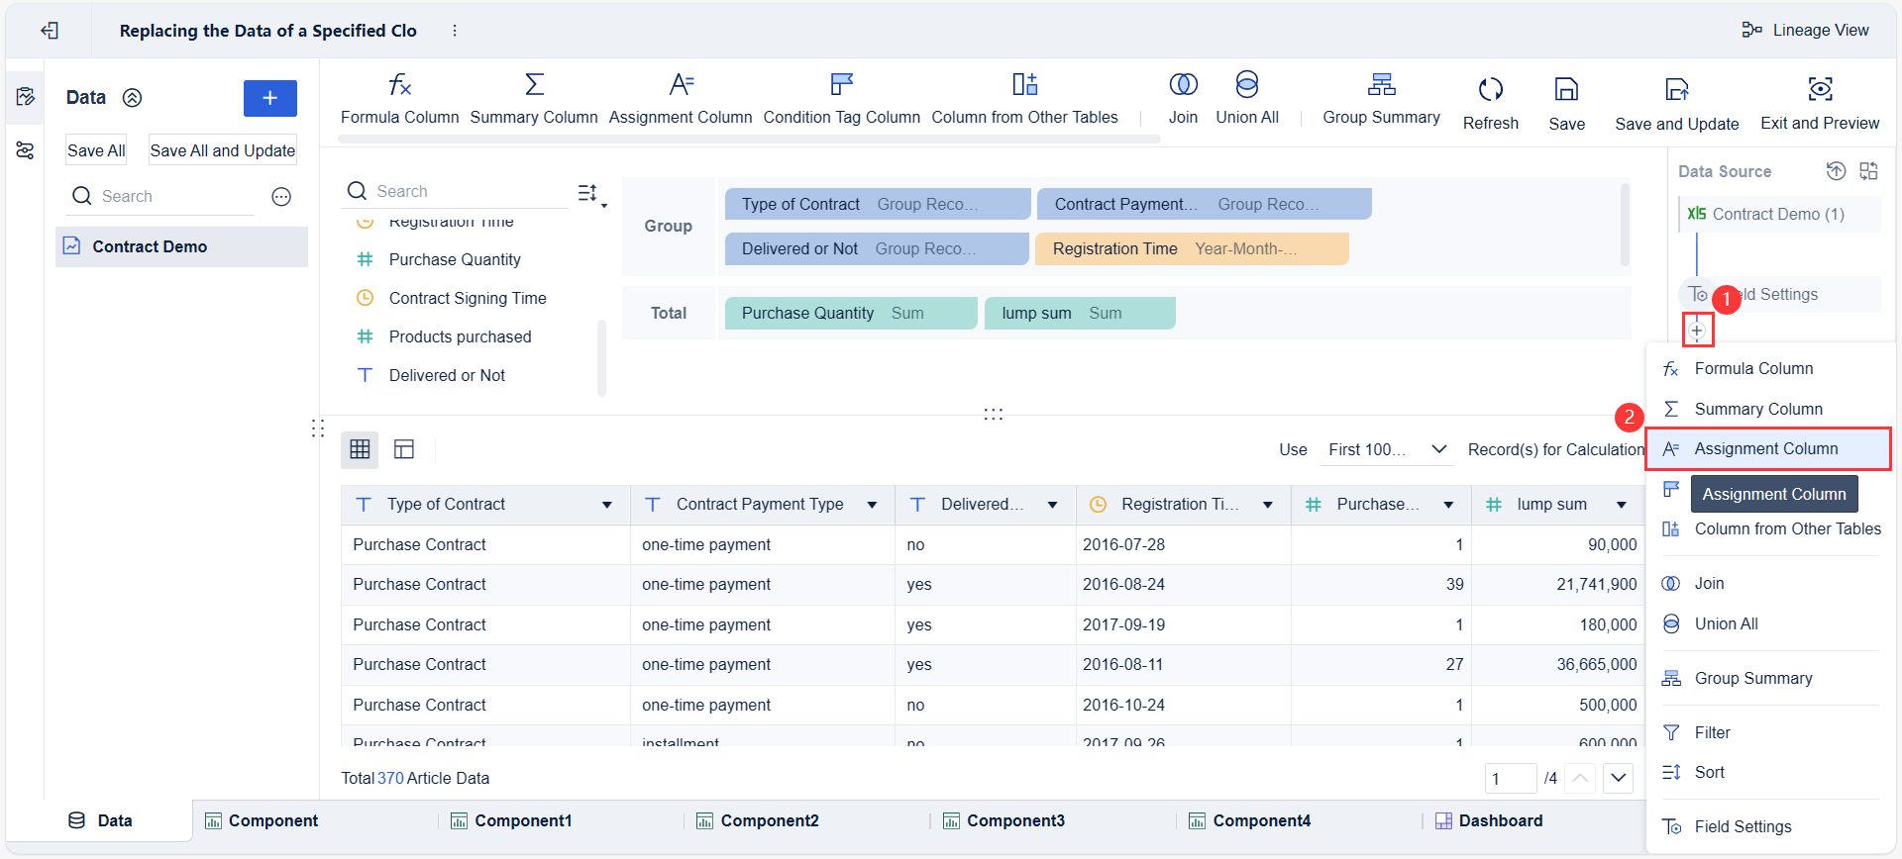This screenshot has height=859, width=1902.
Task: Click Save All button
Action: pos(96,150)
